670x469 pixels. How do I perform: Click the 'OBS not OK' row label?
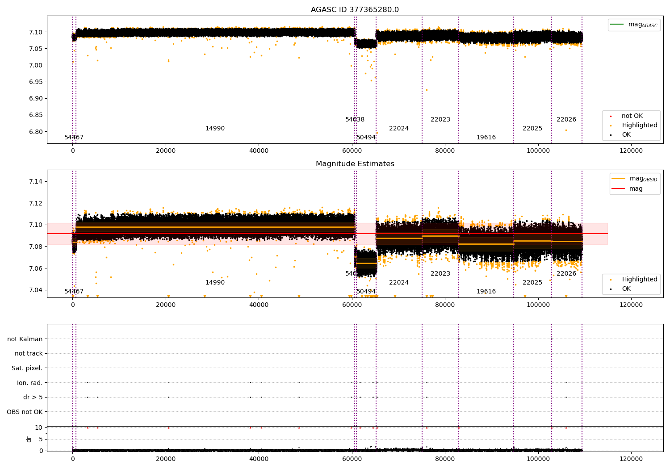point(25,412)
